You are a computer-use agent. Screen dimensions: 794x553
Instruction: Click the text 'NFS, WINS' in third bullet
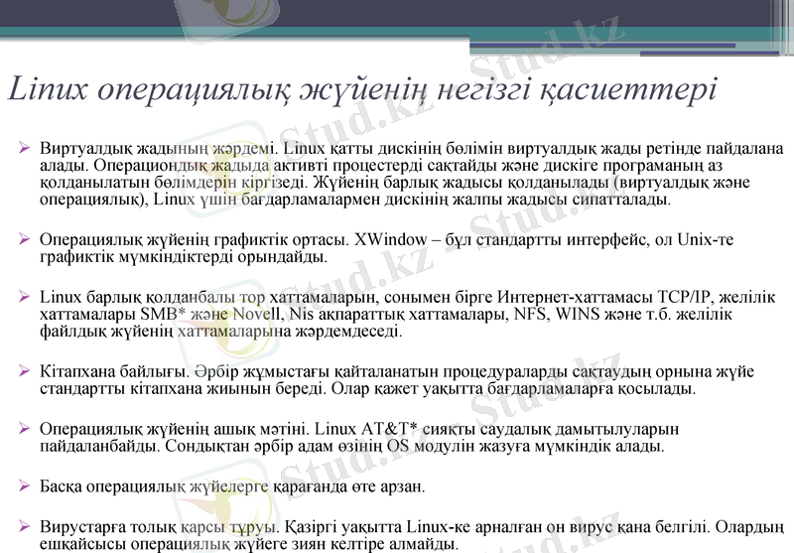click(x=557, y=314)
